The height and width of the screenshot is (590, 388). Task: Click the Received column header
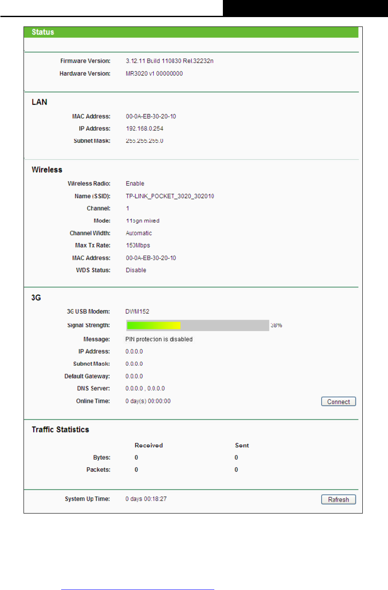coord(149,445)
